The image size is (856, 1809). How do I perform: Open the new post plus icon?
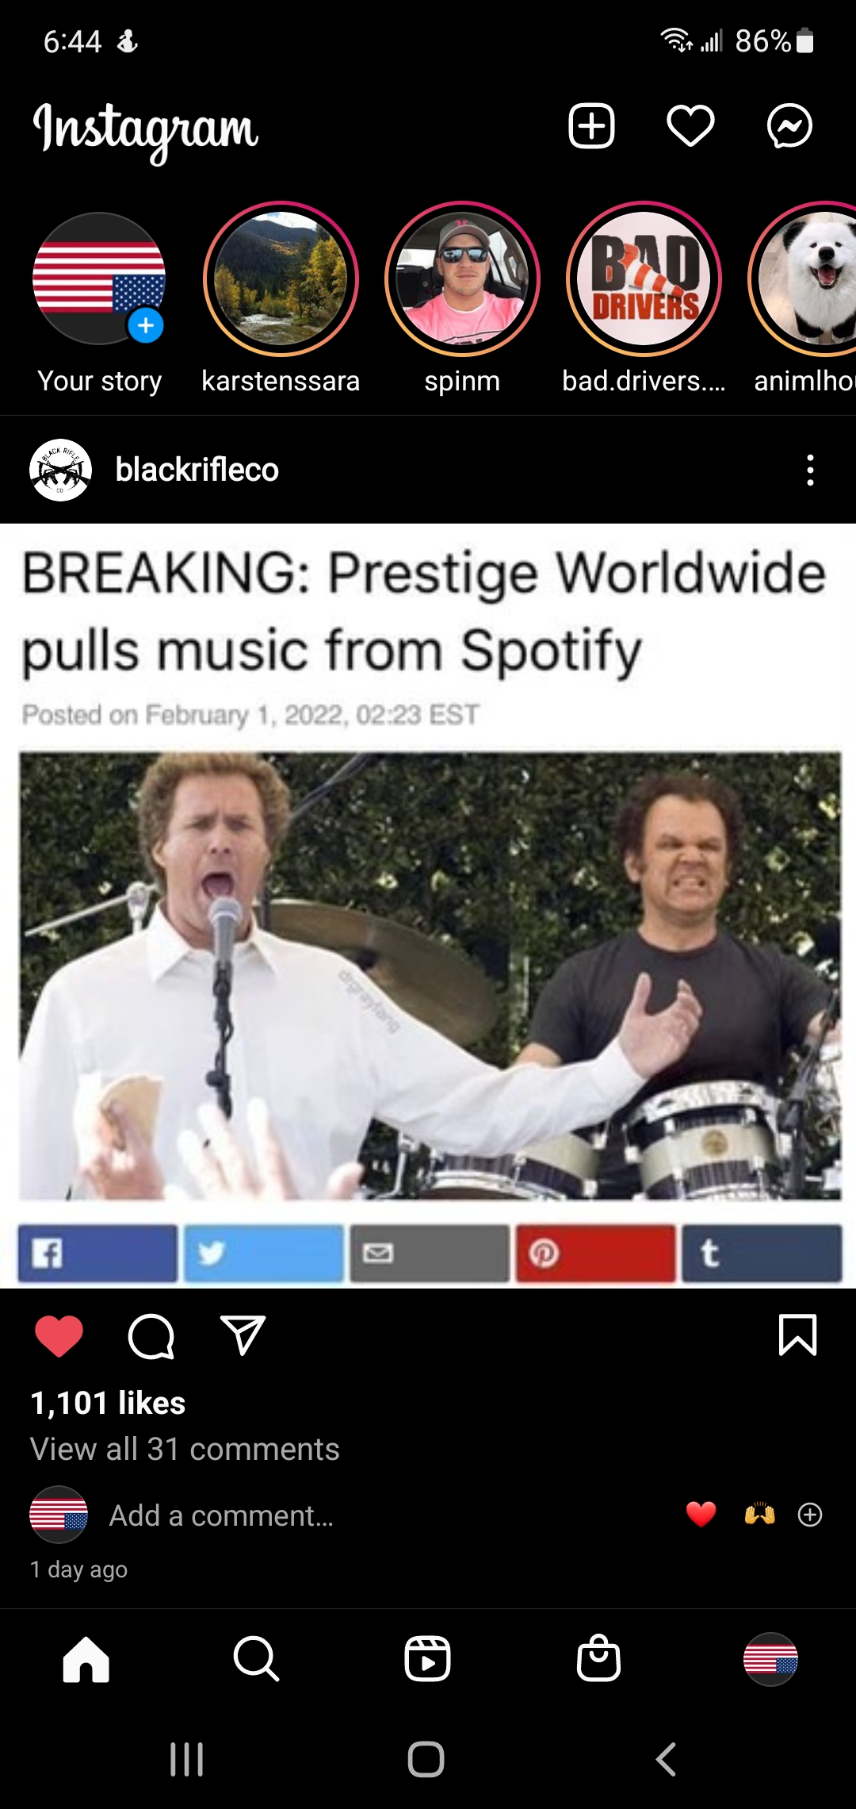[591, 125]
